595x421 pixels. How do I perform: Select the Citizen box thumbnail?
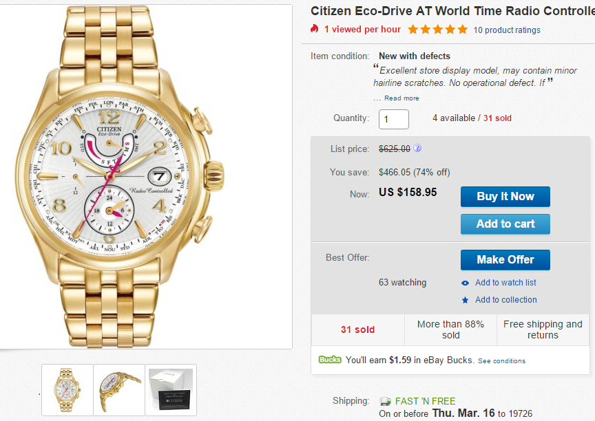pos(171,389)
